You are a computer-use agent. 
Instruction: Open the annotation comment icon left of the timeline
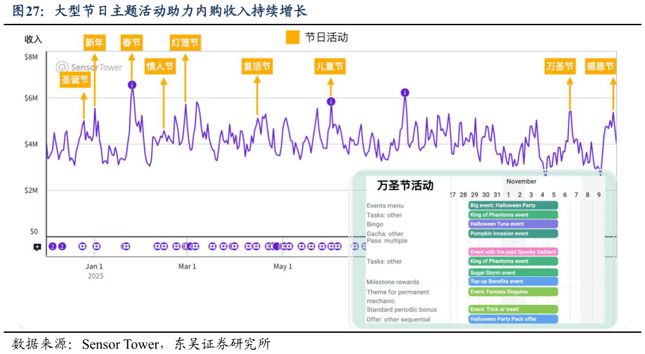[37, 247]
